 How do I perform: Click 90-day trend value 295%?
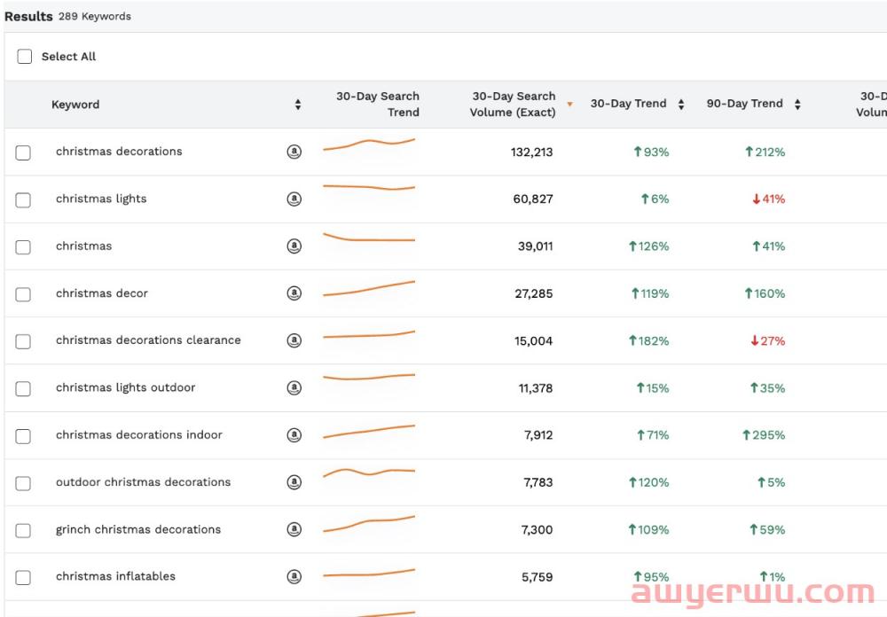point(764,435)
